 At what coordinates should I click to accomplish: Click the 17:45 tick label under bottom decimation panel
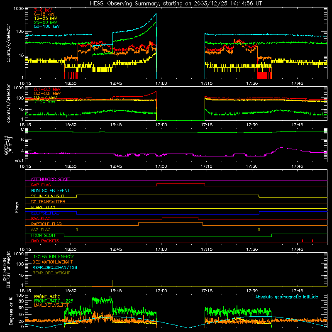click(297, 291)
